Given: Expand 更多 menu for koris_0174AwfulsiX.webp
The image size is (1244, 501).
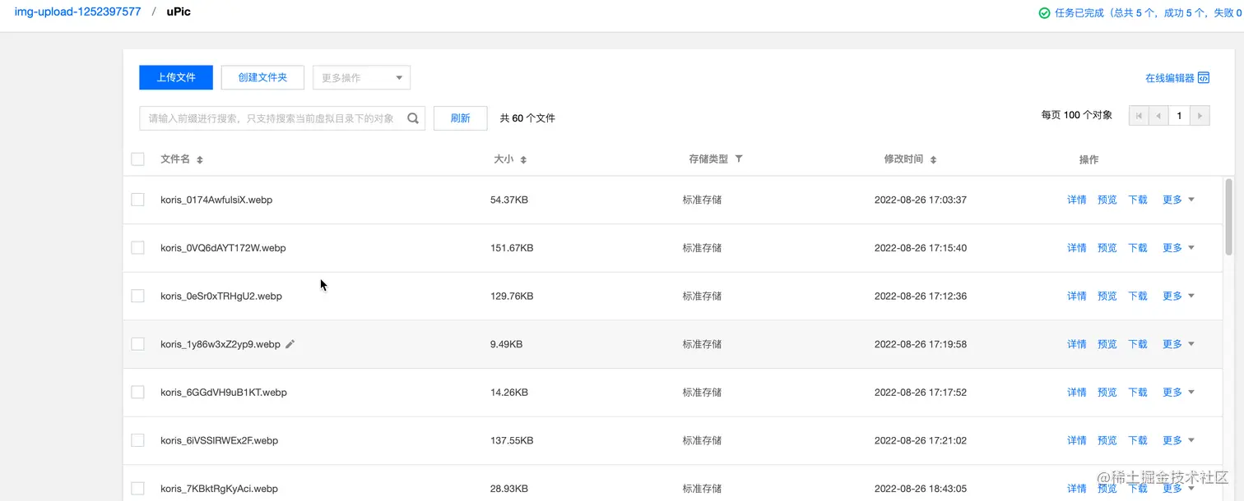Looking at the screenshot, I should pos(1178,200).
